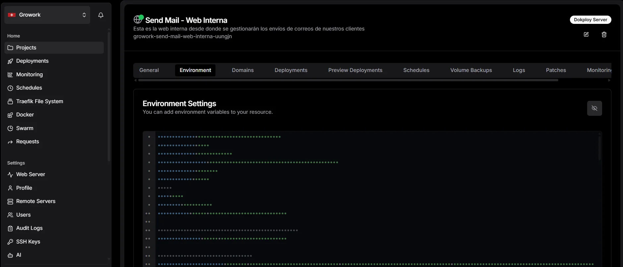Click the Traefik File System icon
This screenshot has width=623, height=267.
click(10, 101)
